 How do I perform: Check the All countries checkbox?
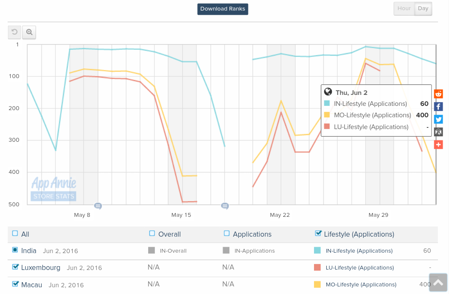15,234
